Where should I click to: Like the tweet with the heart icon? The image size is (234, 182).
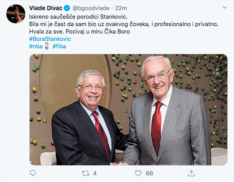pos(138,172)
